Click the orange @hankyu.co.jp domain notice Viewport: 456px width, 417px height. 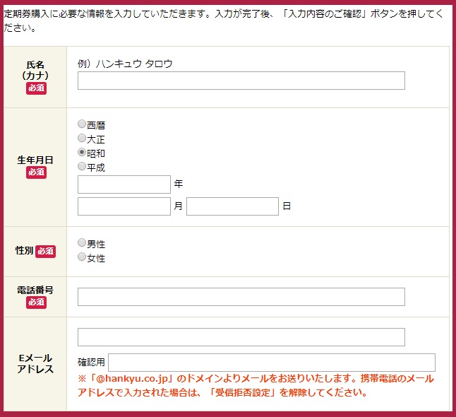[256, 386]
